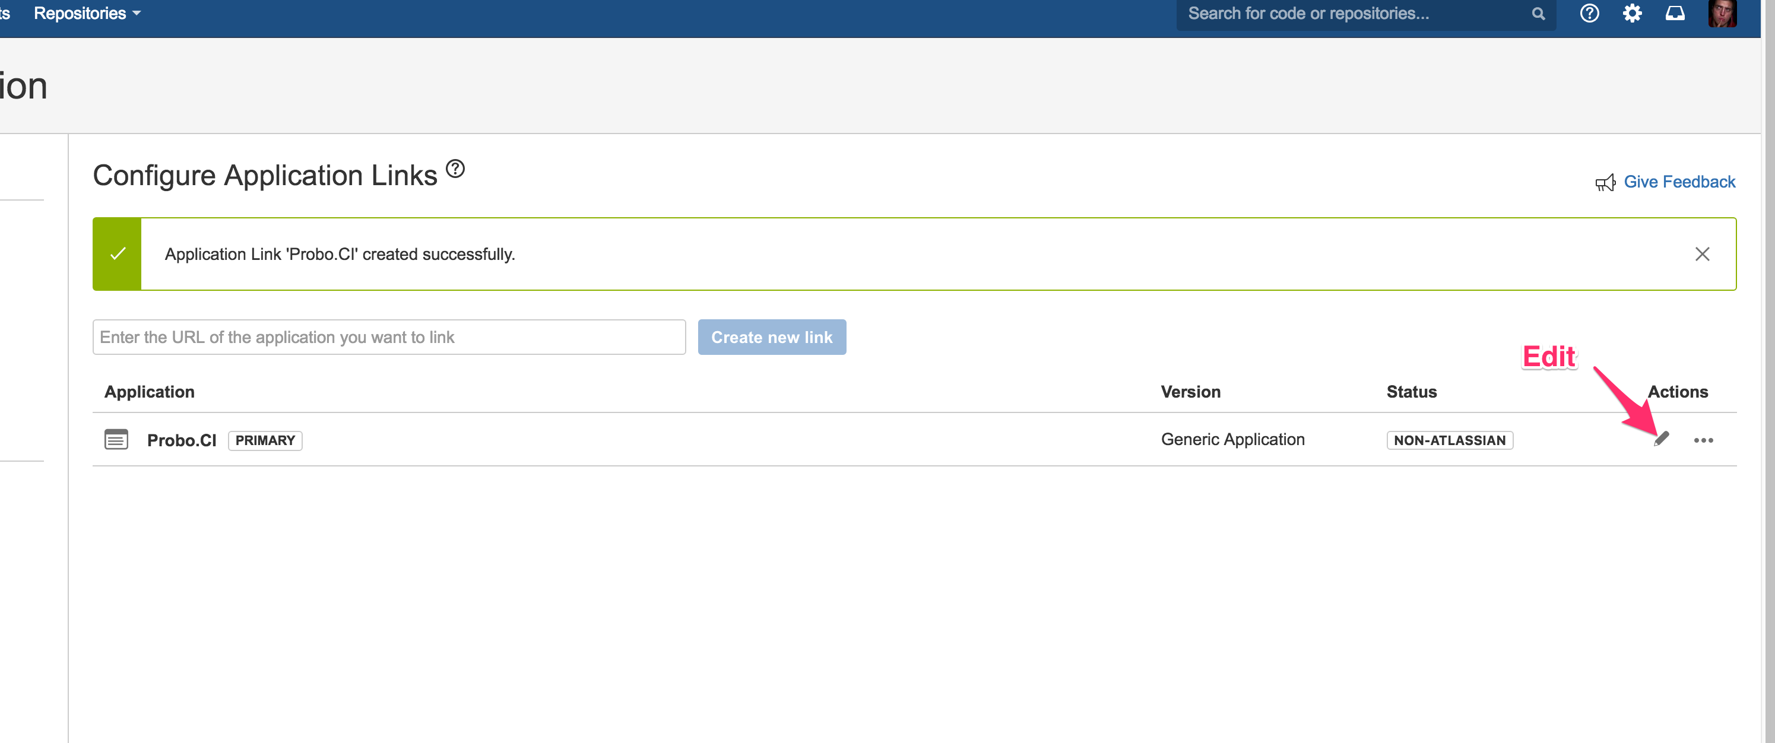The image size is (1775, 743).
Task: Click the megaphone feedback icon
Action: 1605,182
